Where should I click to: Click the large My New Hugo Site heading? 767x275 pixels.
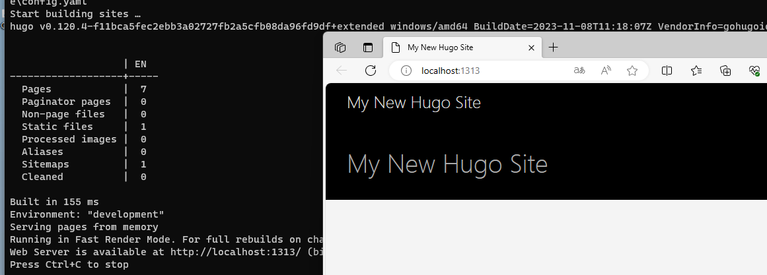pyautogui.click(x=447, y=164)
